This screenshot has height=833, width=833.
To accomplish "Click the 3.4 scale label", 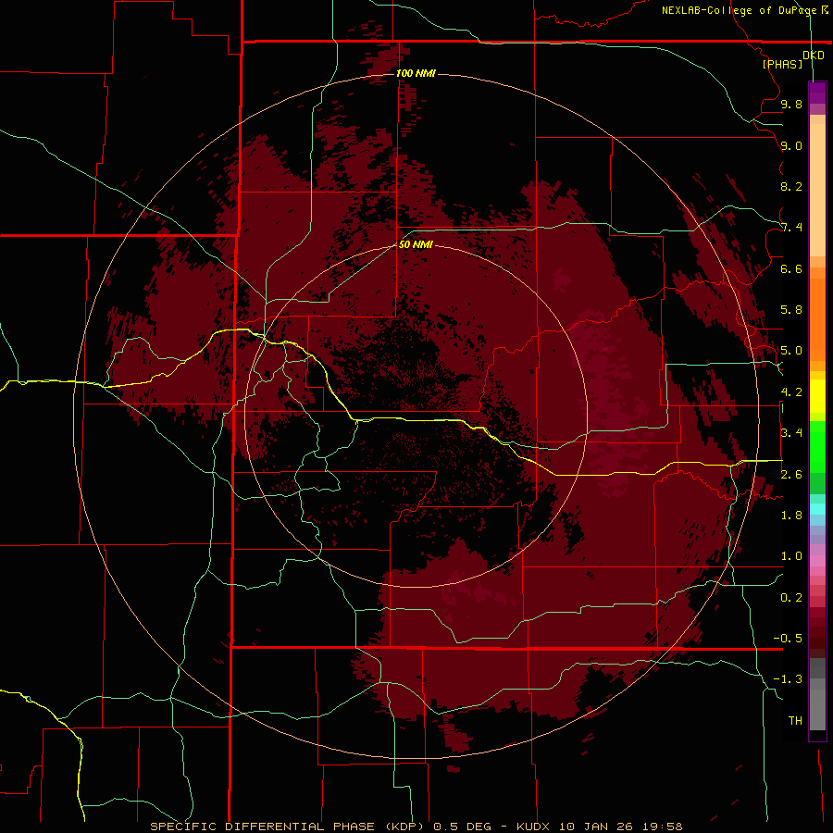I will 791,433.
